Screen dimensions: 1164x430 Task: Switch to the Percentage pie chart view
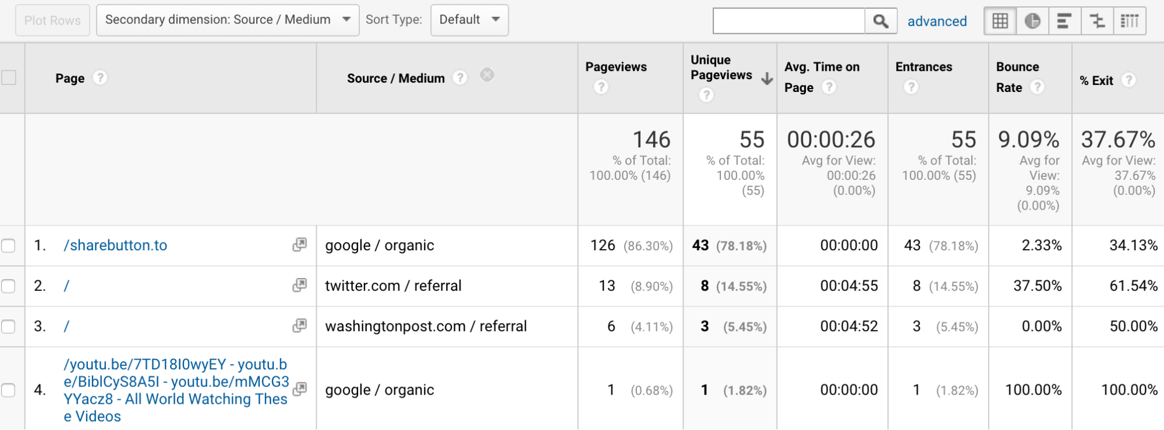pyautogui.click(x=1032, y=22)
